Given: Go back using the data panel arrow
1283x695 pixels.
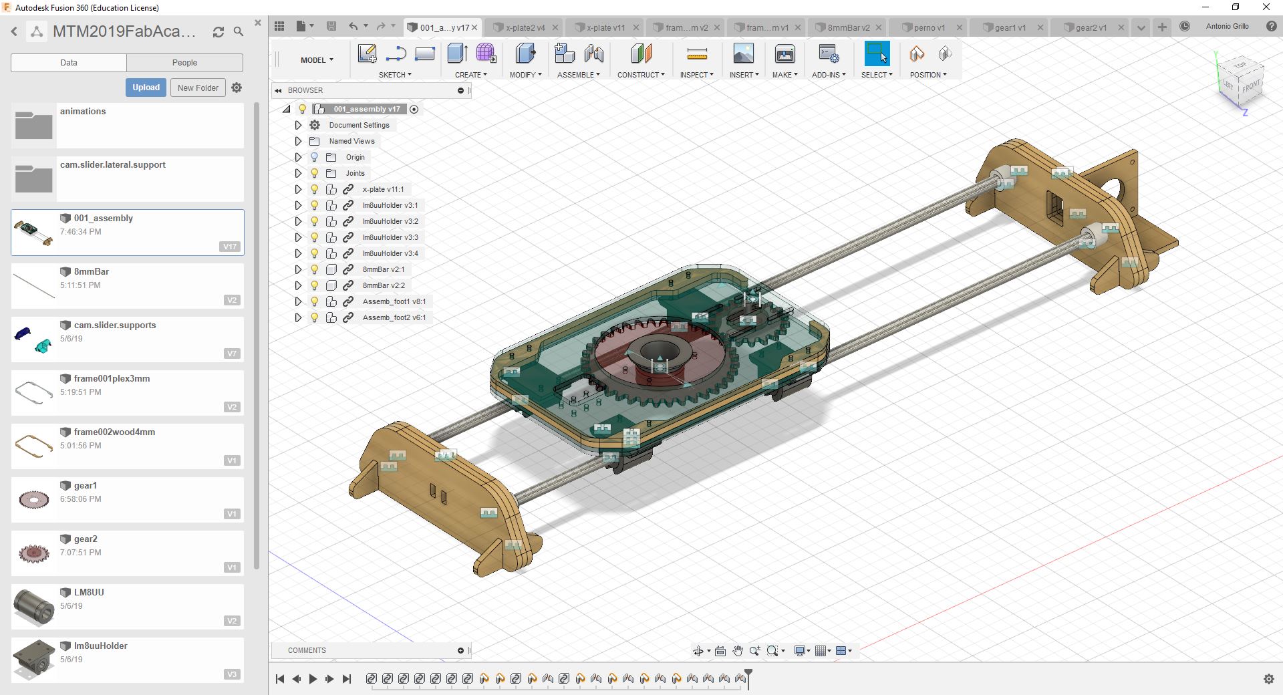Looking at the screenshot, I should (14, 31).
